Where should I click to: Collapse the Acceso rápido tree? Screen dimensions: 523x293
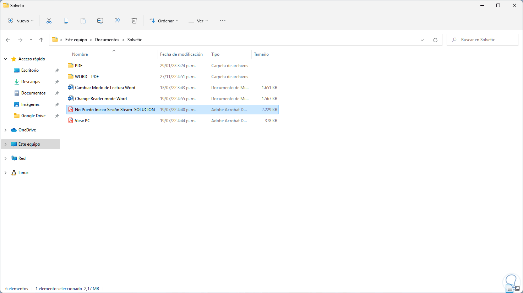[6, 59]
